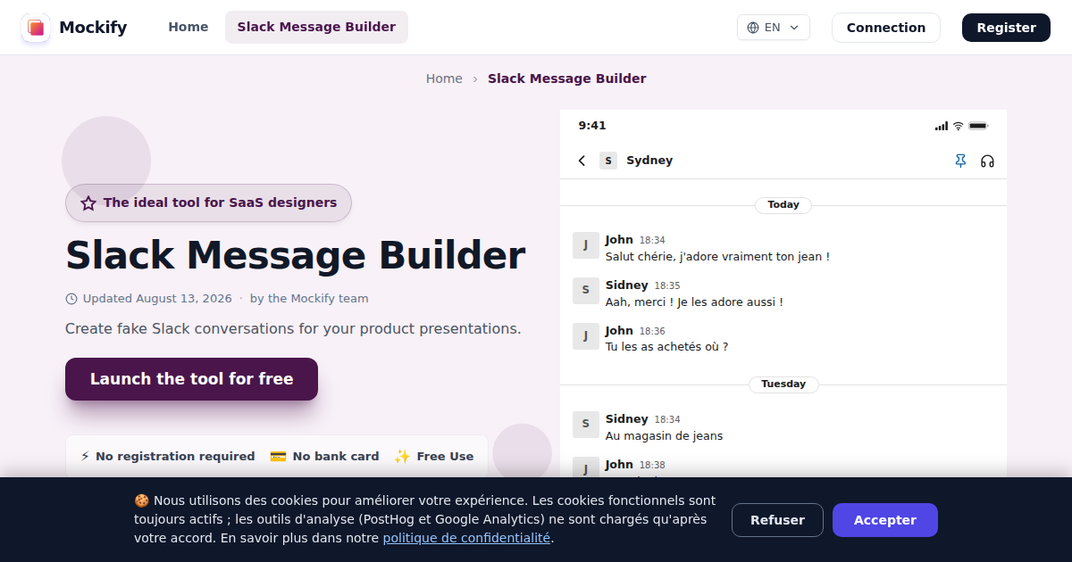
Task: Go back with the chat arrow
Action: 582,161
